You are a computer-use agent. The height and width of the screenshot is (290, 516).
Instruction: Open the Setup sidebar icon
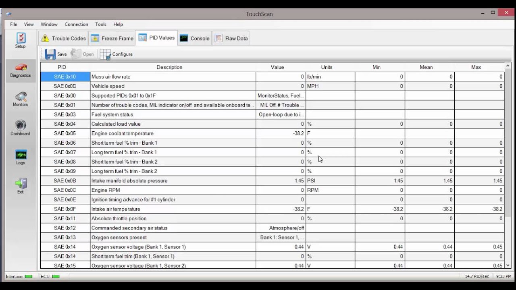click(x=21, y=38)
